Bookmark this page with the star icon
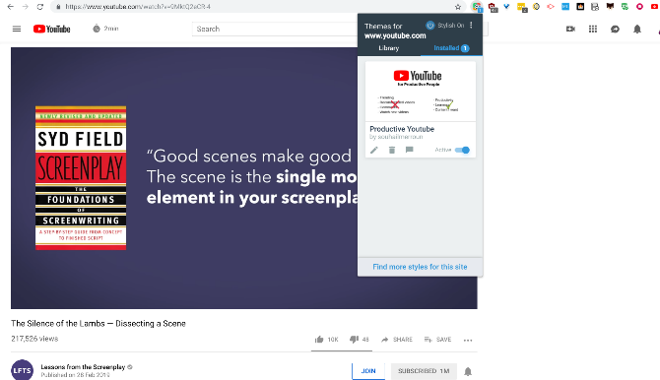This screenshot has height=380, width=660. [458, 7]
